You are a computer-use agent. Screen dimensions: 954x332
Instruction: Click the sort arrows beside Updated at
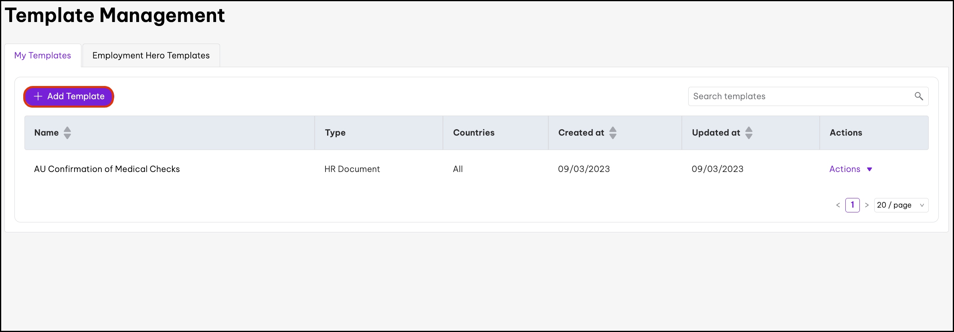tap(748, 133)
